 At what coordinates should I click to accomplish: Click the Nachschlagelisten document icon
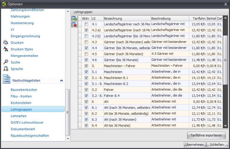[x=7, y=79]
